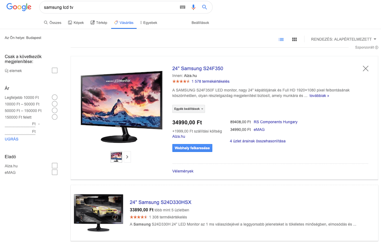Click the large S24F350 monitor image
The height and width of the screenshot is (243, 381).
click(121, 107)
